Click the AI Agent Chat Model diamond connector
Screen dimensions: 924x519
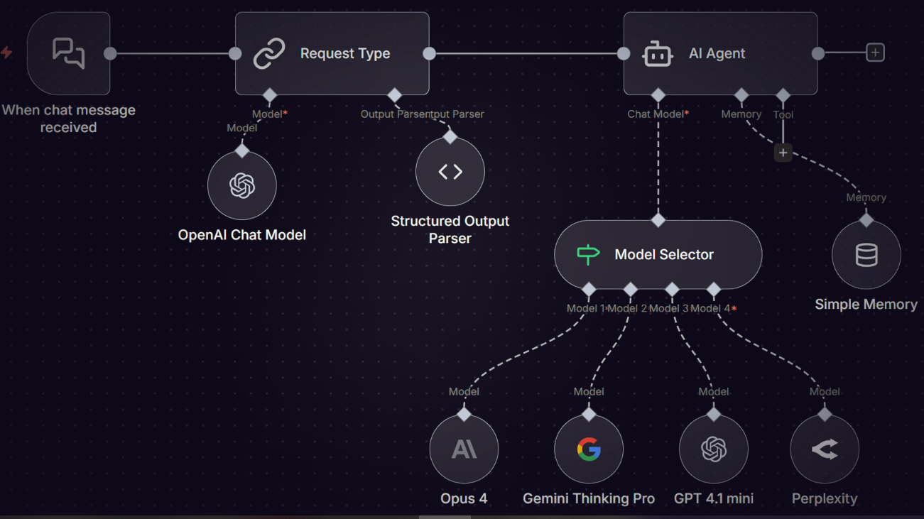click(658, 95)
